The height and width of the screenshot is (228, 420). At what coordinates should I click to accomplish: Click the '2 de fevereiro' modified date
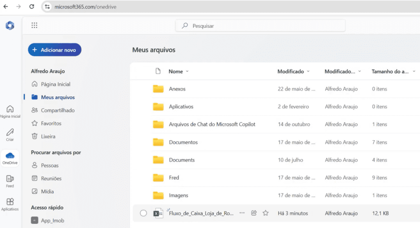tap(293, 107)
